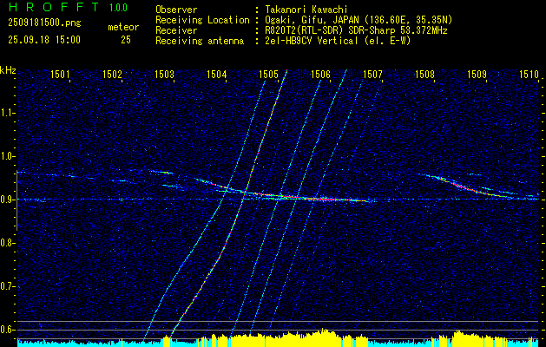Click the 1509 time marker
This screenshot has width=546, height=347.
coord(477,74)
